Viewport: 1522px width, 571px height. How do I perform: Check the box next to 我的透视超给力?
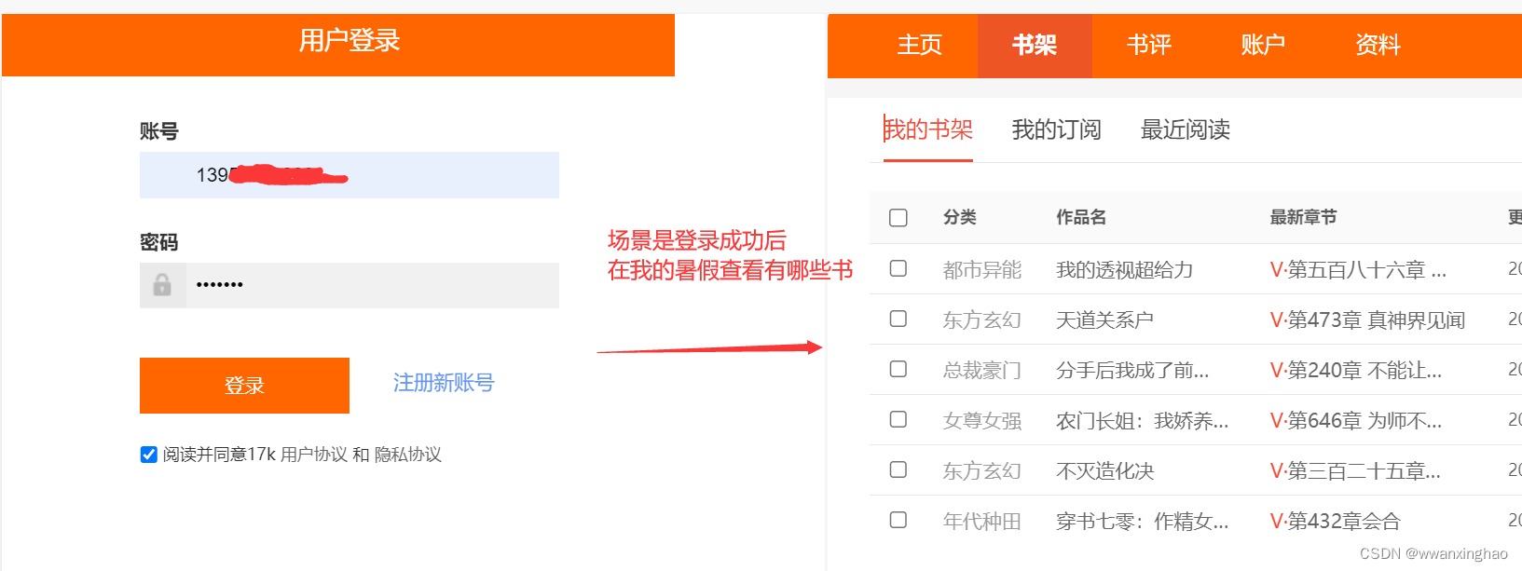click(898, 268)
